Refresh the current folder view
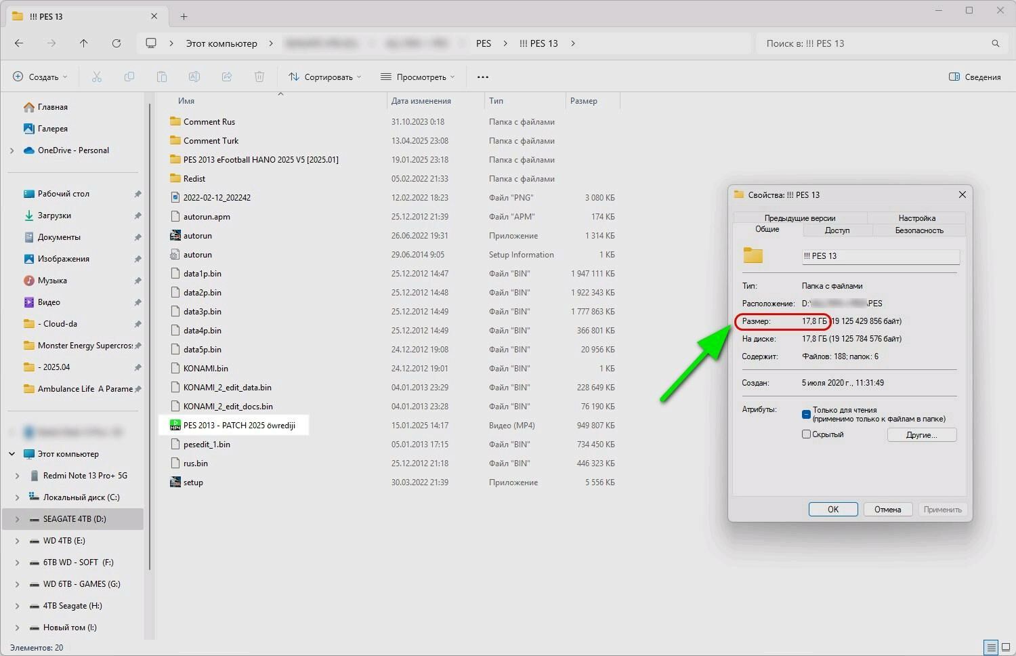This screenshot has width=1016, height=656. (117, 43)
